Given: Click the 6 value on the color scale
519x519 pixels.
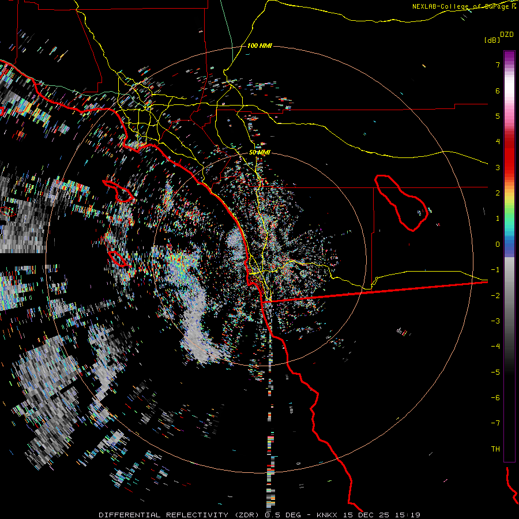Looking at the screenshot, I should pos(498,91).
